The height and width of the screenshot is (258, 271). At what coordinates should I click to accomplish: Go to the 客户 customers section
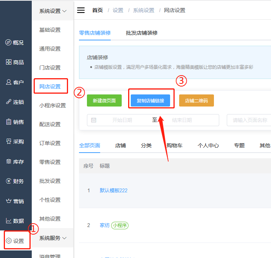14,82
